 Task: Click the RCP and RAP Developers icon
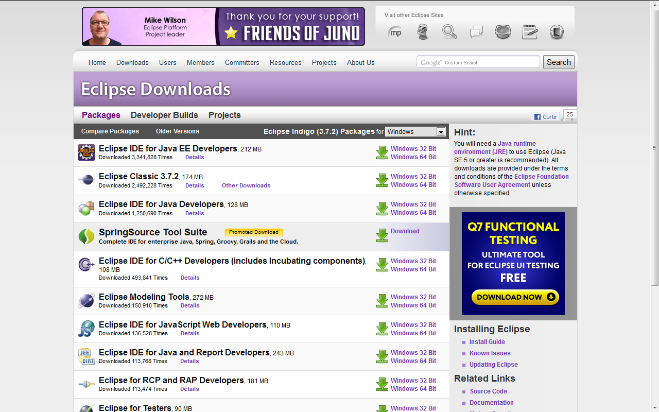tap(86, 384)
